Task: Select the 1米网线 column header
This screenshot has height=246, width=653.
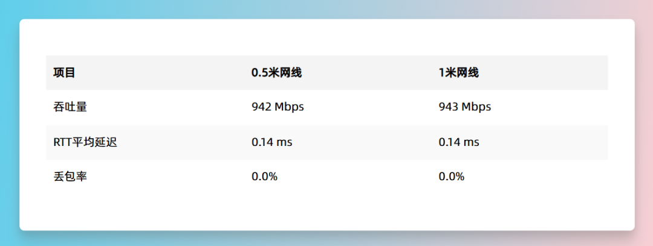Action: point(459,73)
